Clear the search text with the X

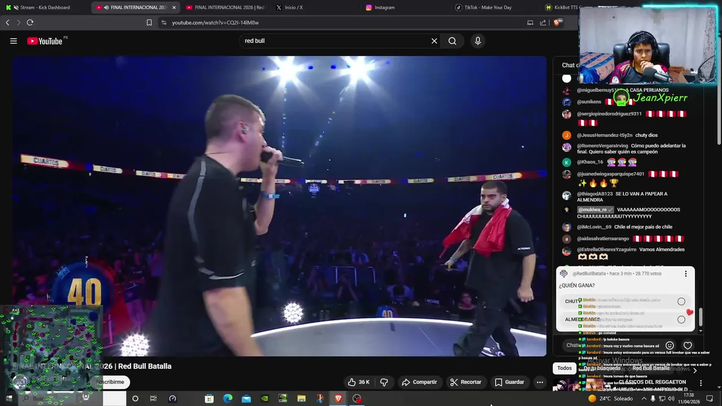pyautogui.click(x=434, y=41)
